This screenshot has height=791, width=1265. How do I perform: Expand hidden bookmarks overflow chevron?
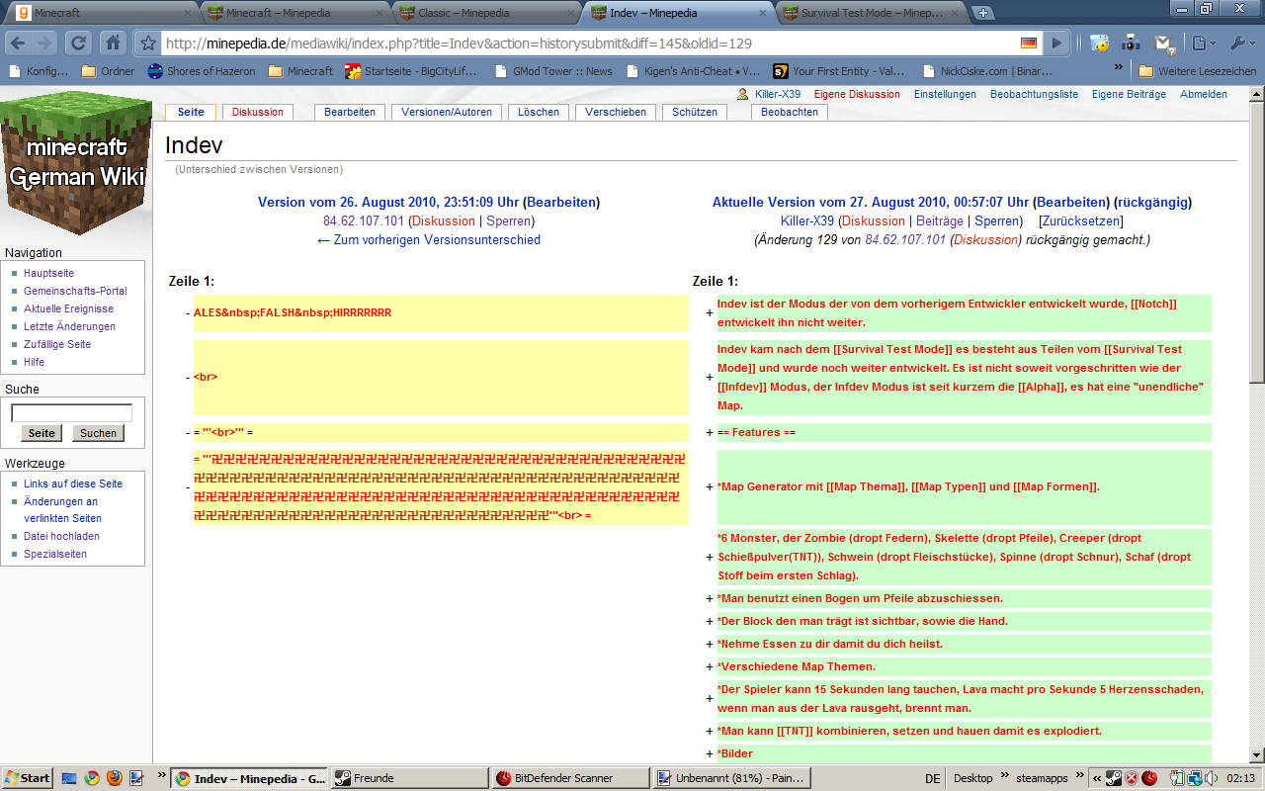click(x=1118, y=69)
